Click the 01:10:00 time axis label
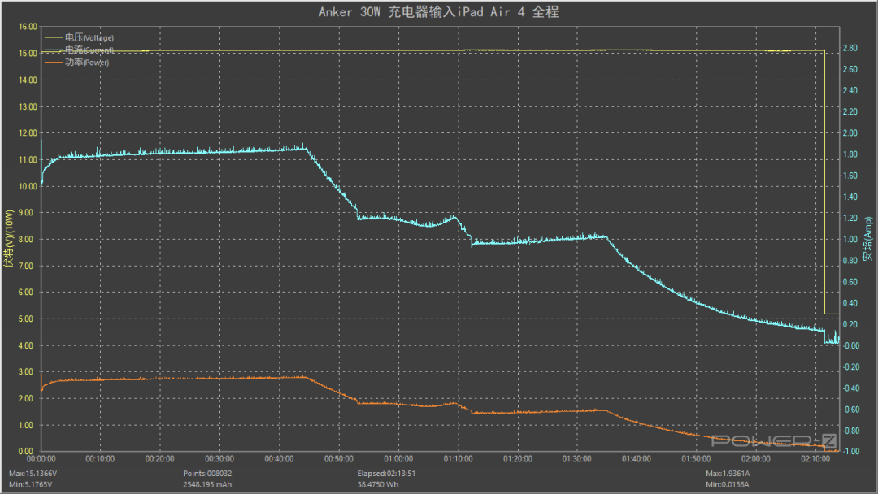 pos(458,459)
